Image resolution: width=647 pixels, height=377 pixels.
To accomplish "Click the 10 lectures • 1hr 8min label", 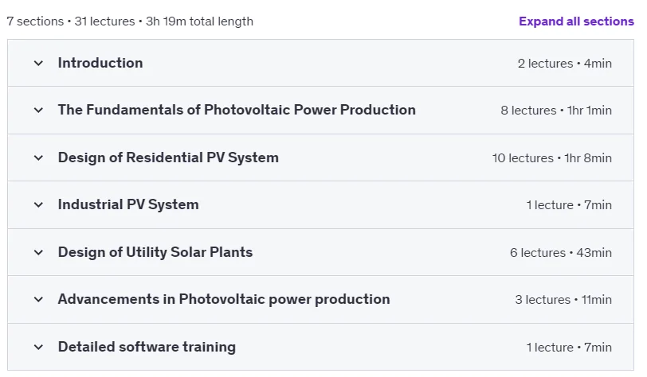I will pyautogui.click(x=551, y=158).
